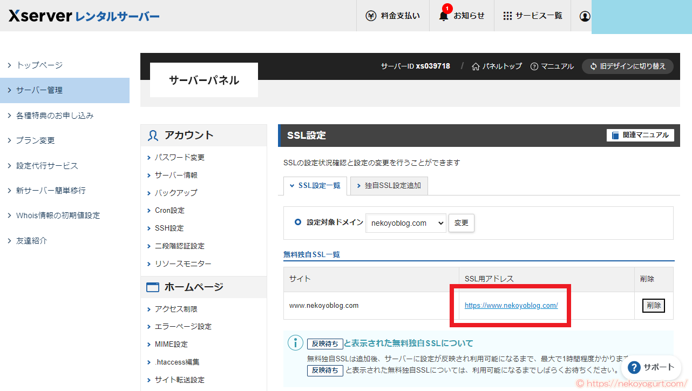The height and width of the screenshot is (391, 692).
Task: Expand the サーバー管理 sidebar entry
Action: click(40, 90)
